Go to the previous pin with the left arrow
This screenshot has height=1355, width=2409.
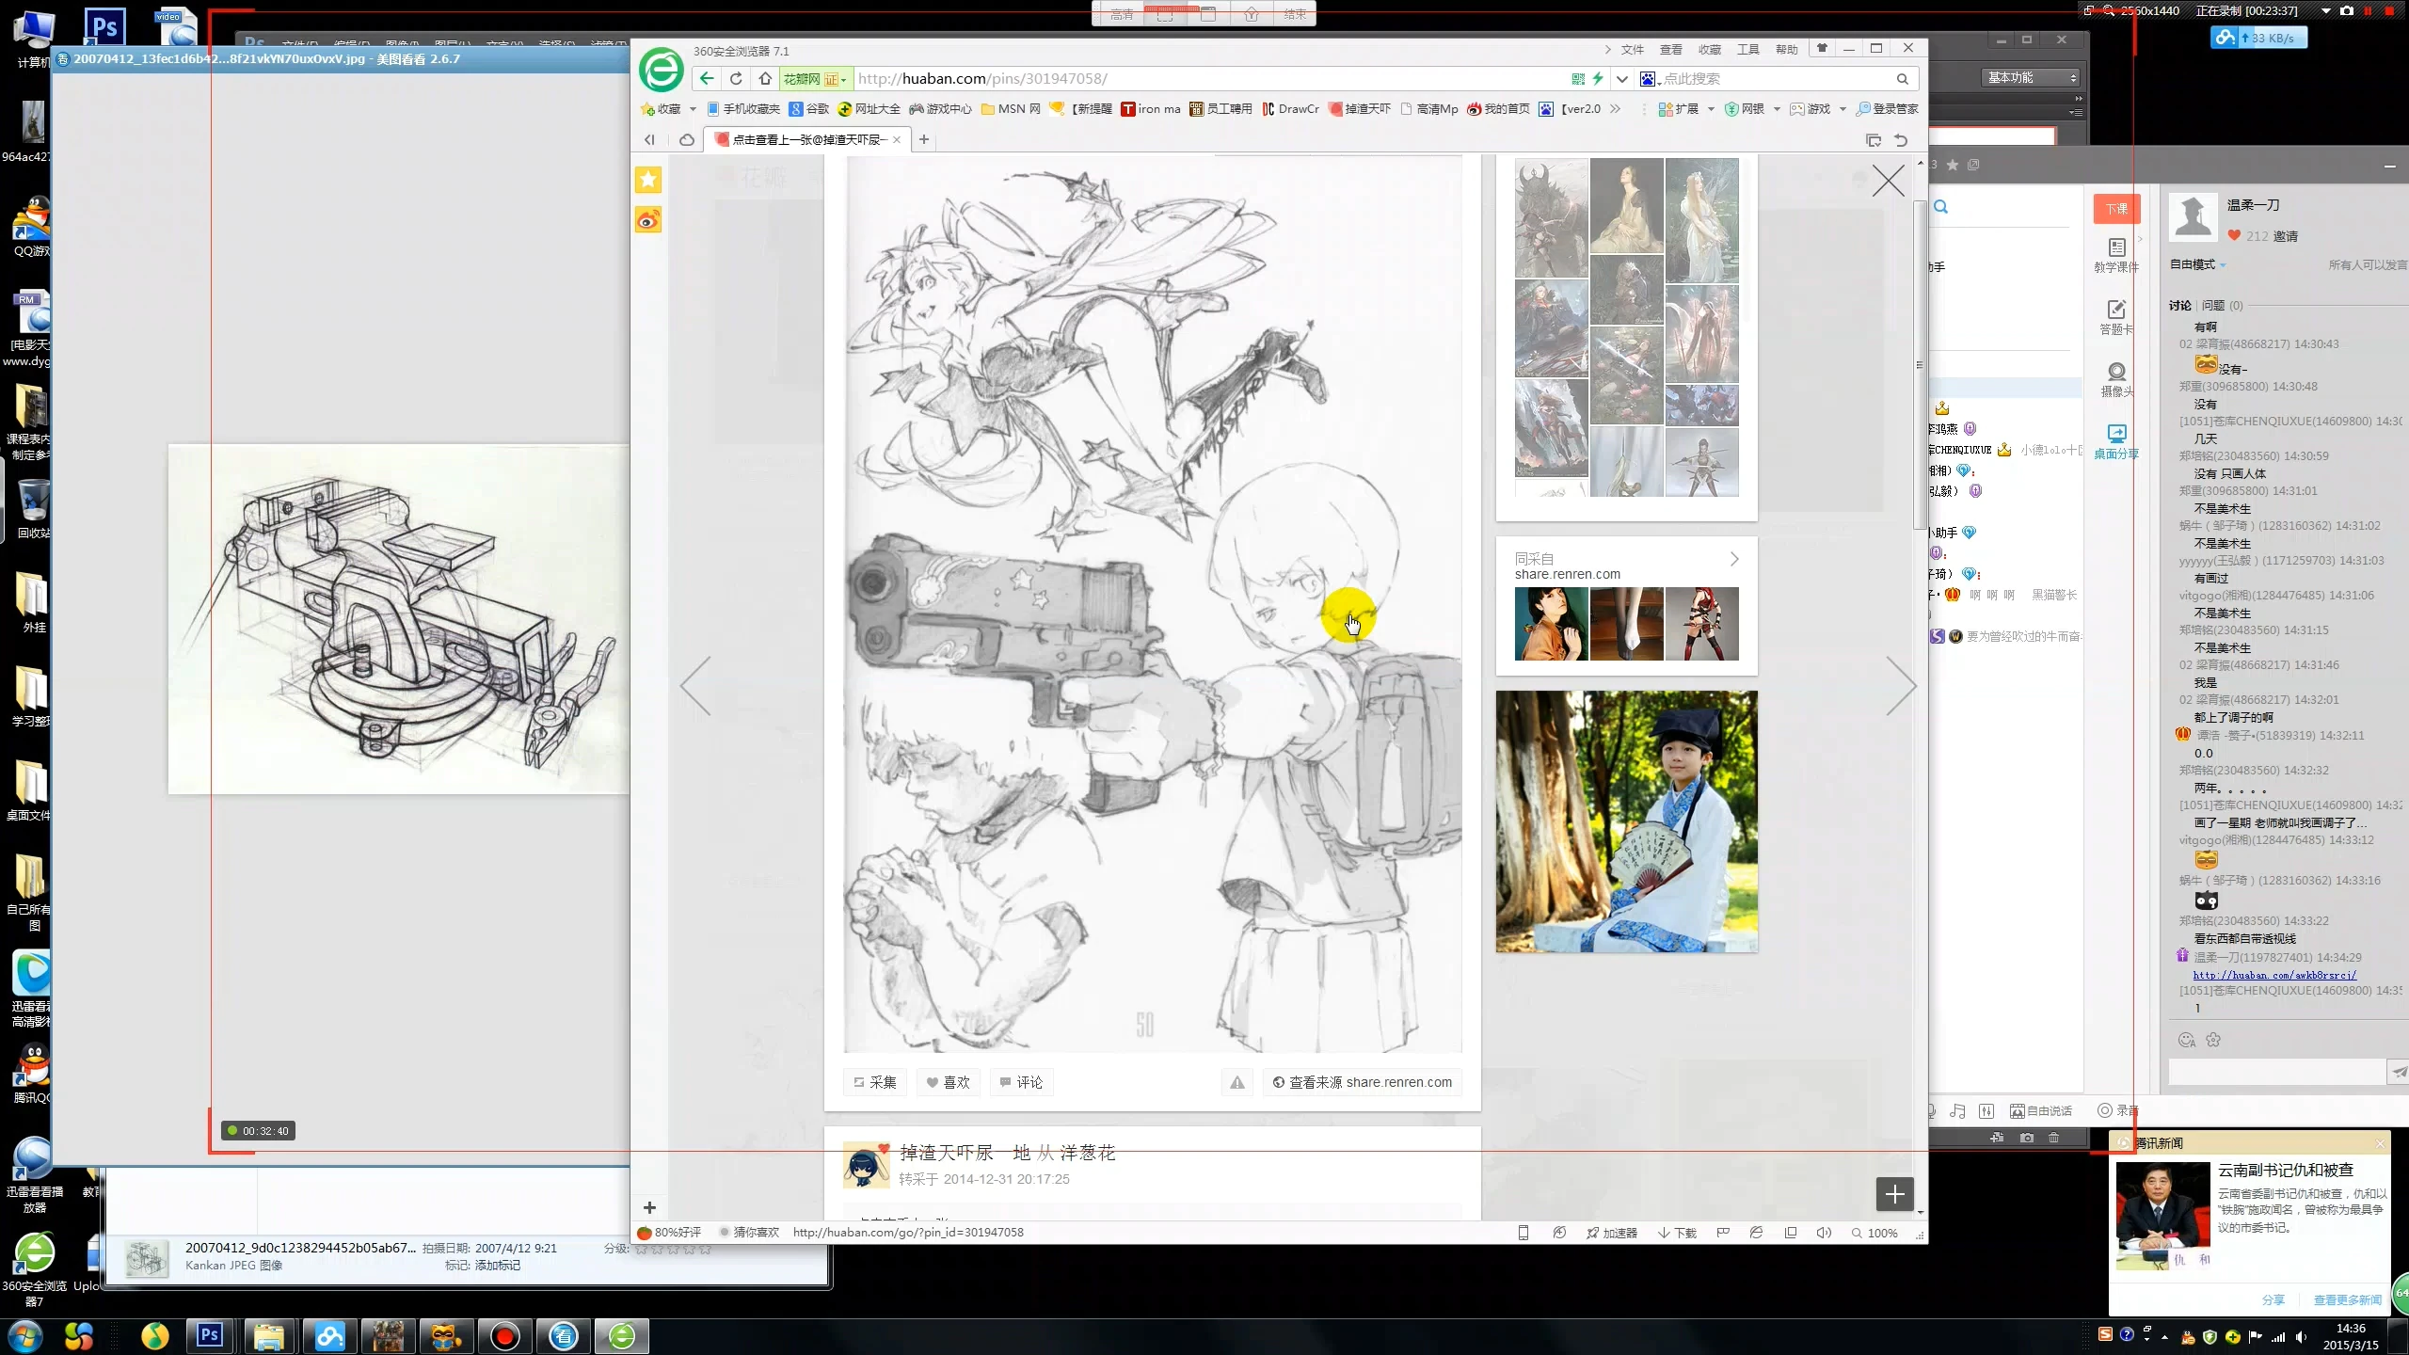[x=696, y=686]
